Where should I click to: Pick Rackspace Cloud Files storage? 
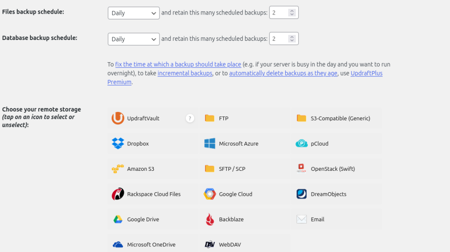(118, 194)
